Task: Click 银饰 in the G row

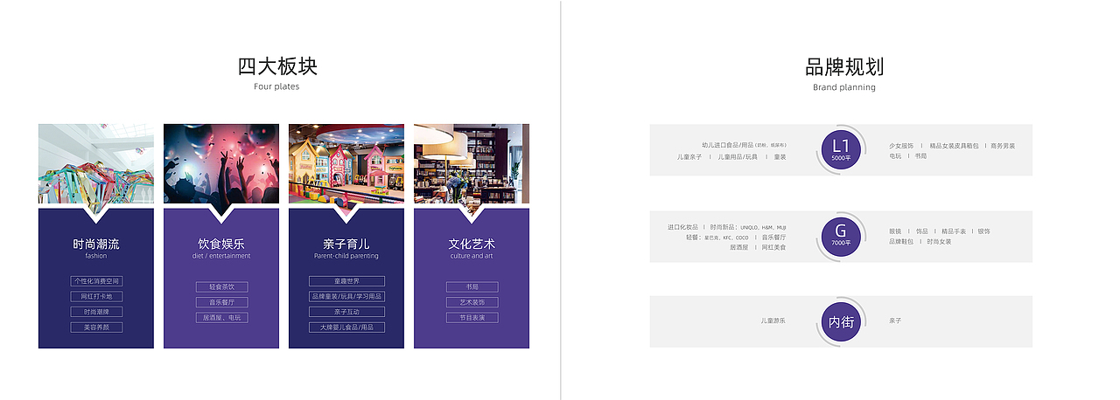Action: pos(983,231)
